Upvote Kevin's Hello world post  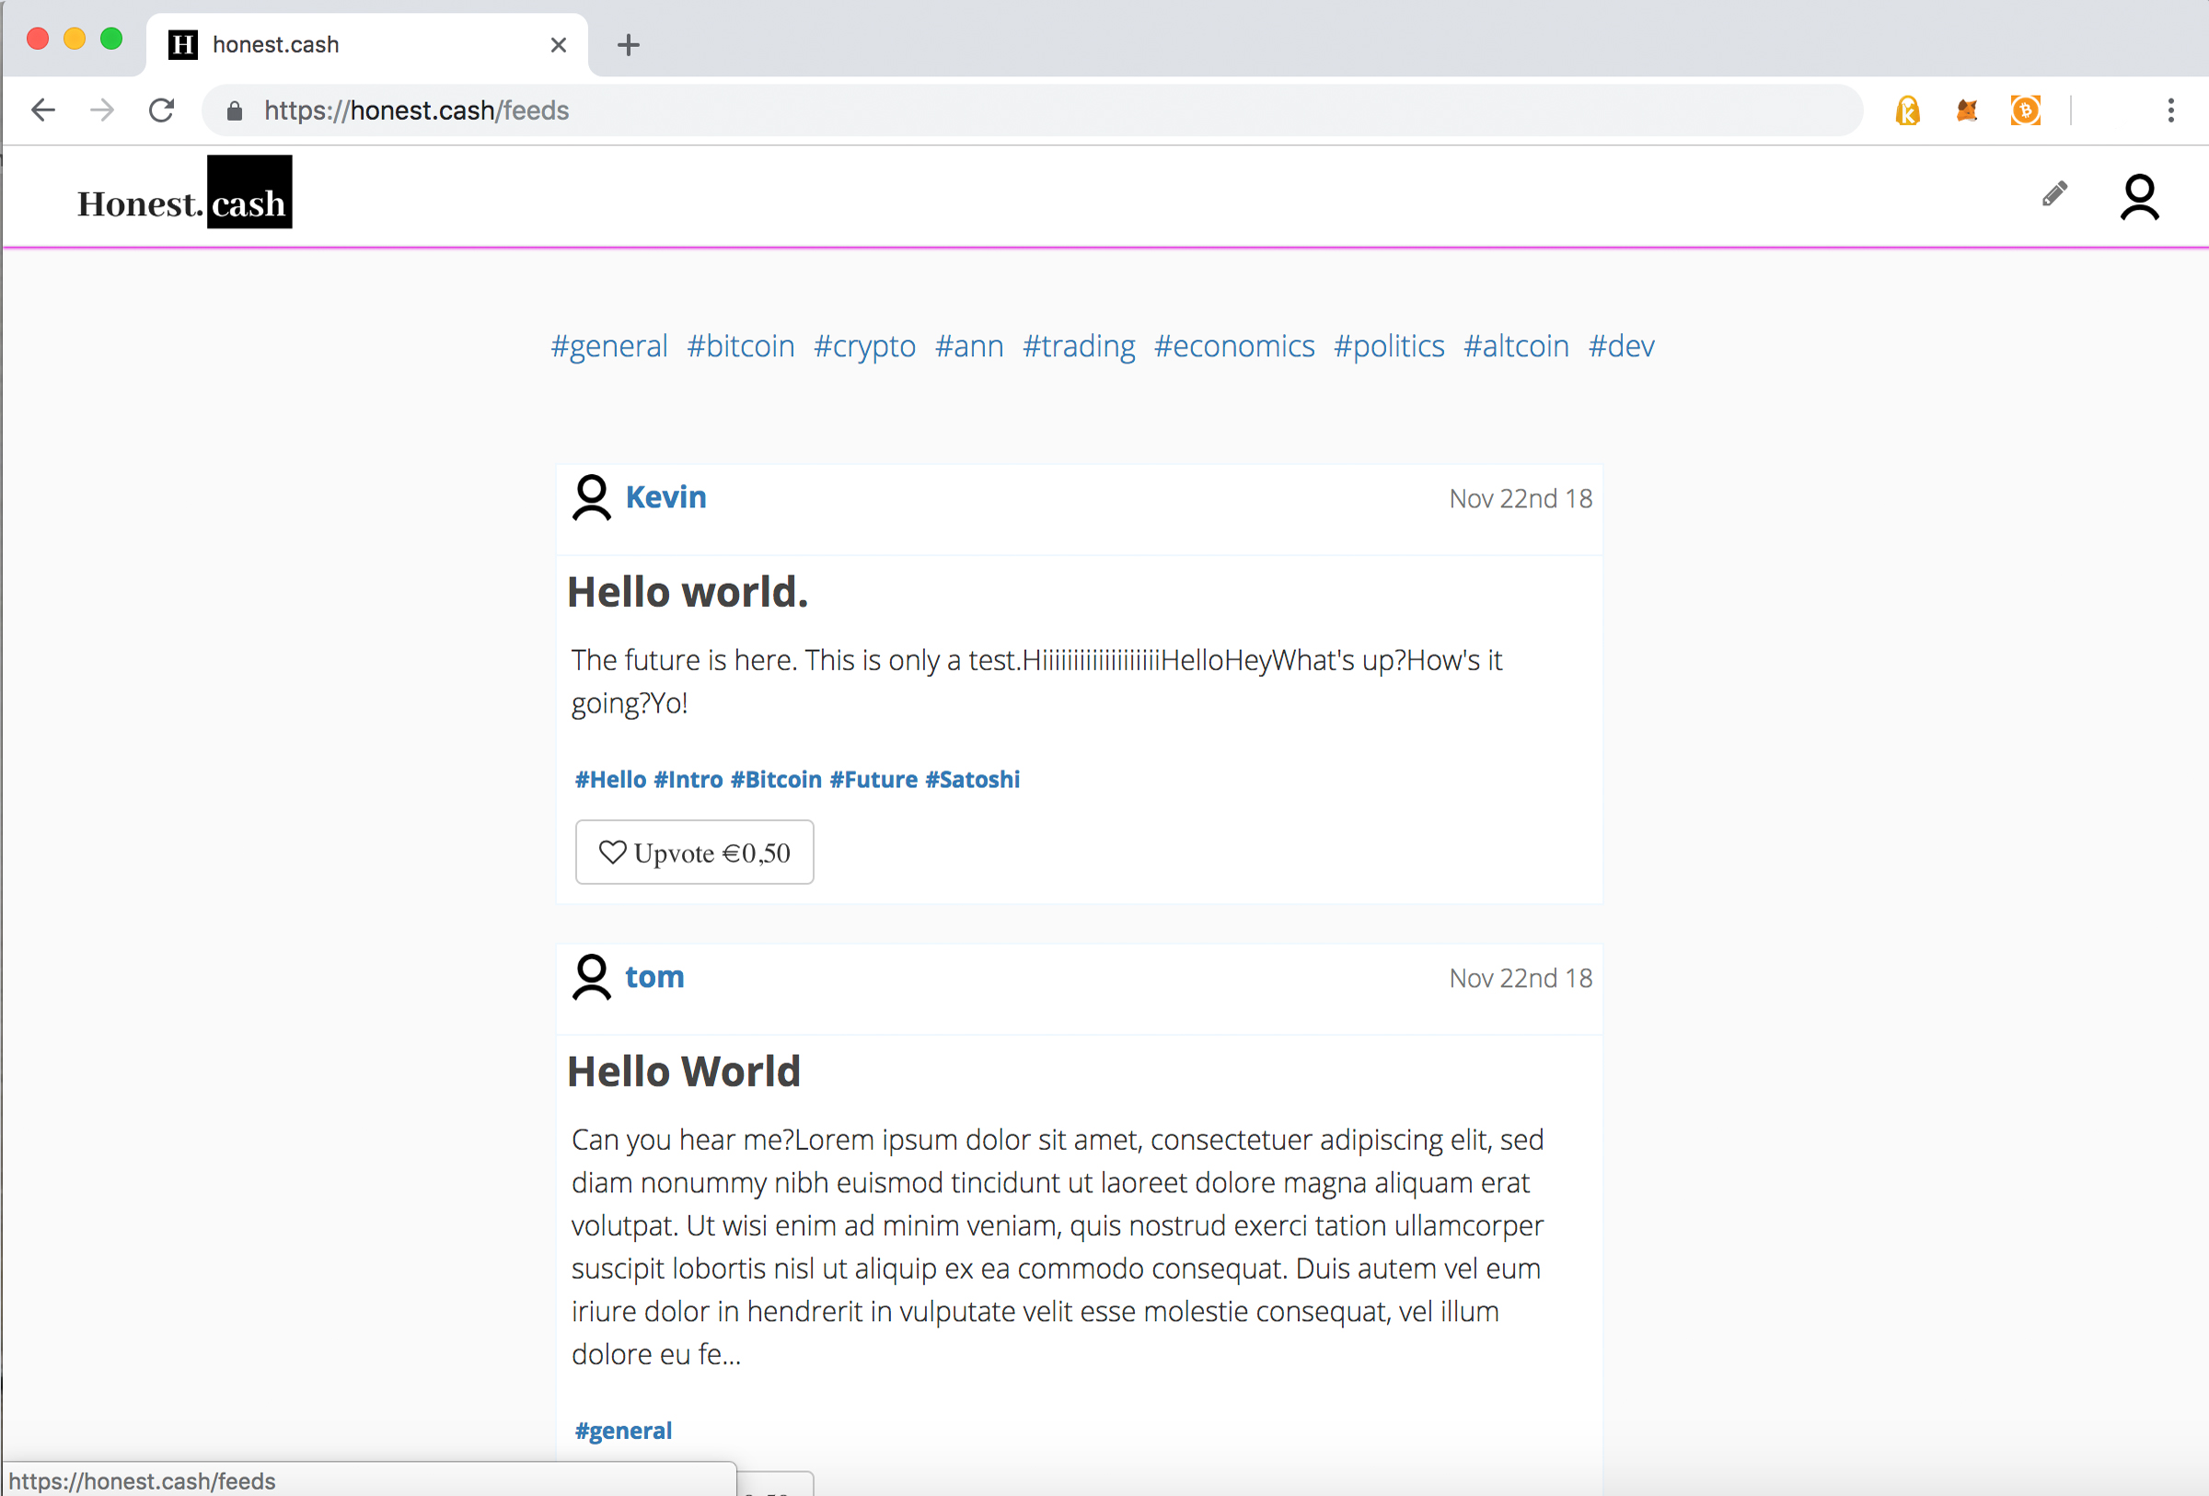coord(694,852)
